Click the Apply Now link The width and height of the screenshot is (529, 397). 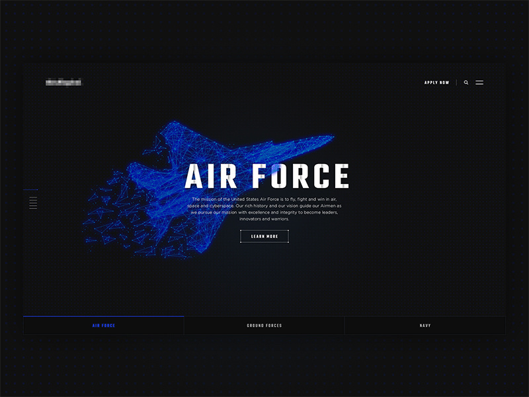436,82
